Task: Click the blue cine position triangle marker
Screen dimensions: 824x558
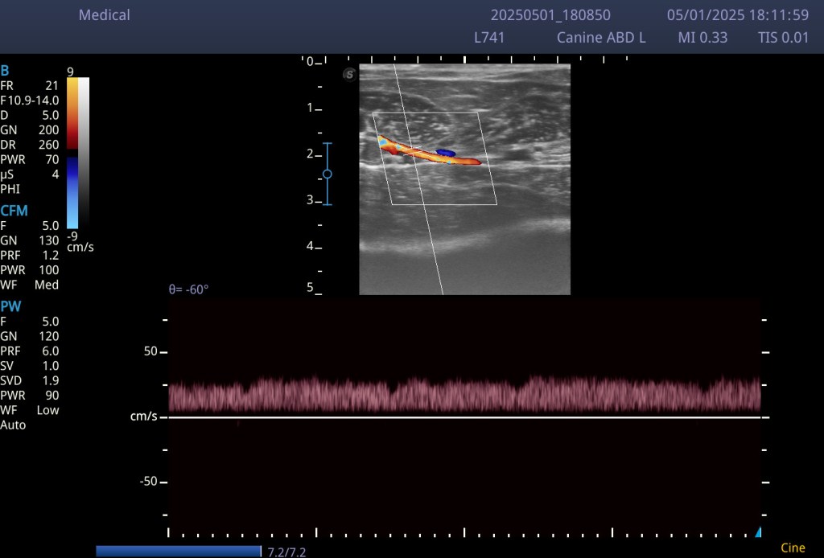Action: pos(757,532)
